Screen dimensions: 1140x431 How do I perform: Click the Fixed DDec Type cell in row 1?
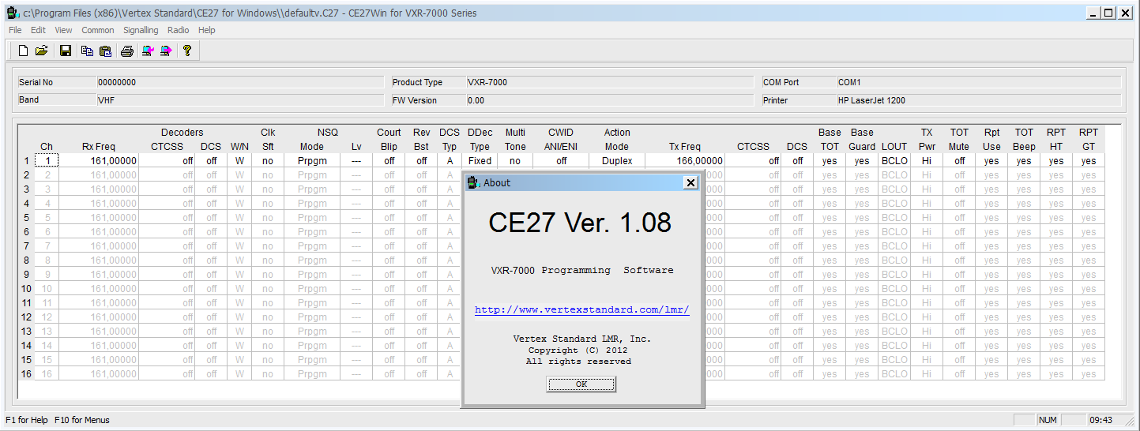pos(480,161)
